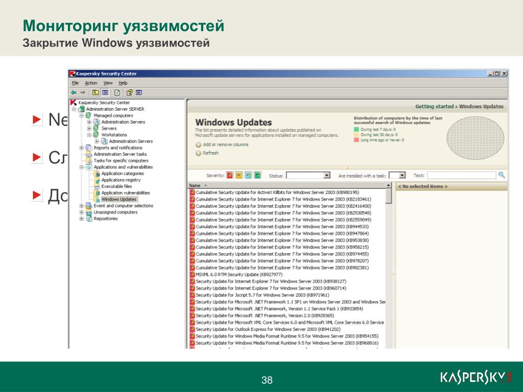
Task: Click the Add or remove columns link
Action: click(225, 144)
